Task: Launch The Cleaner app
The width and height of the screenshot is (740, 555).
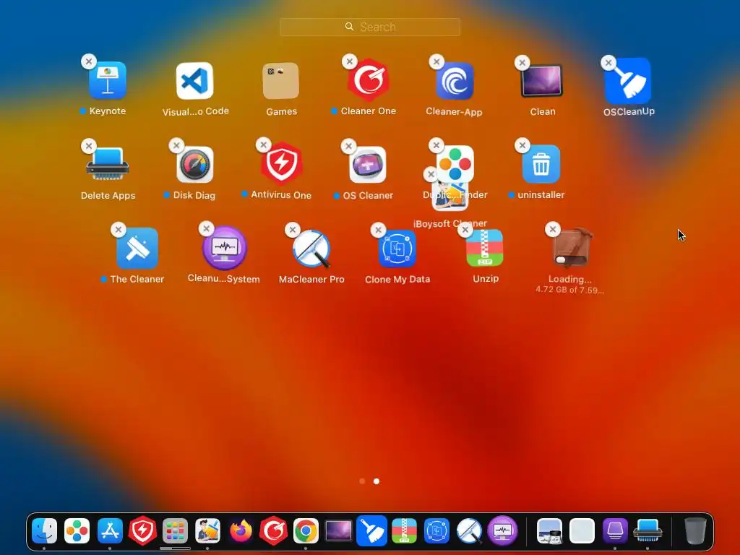Action: tap(137, 248)
